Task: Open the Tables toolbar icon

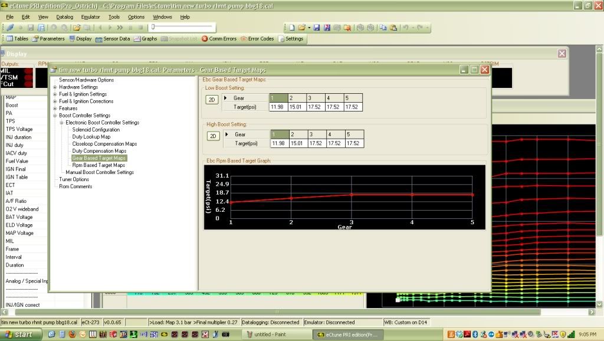Action: (x=17, y=39)
